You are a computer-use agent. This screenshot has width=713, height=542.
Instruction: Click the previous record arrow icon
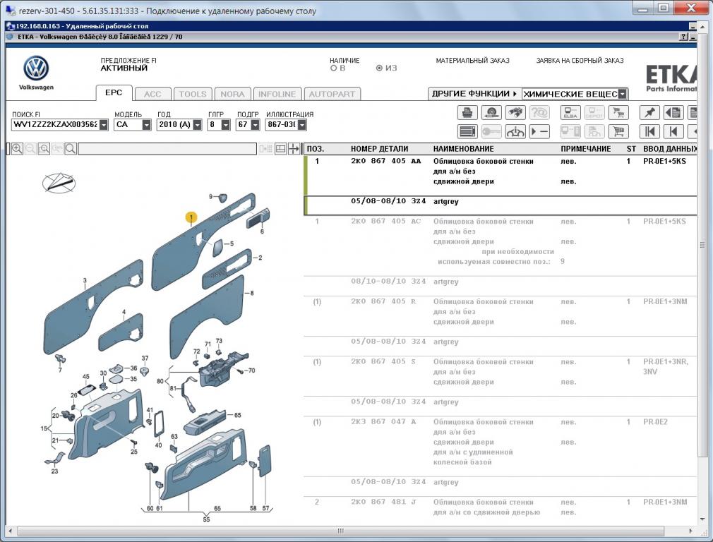coord(673,131)
